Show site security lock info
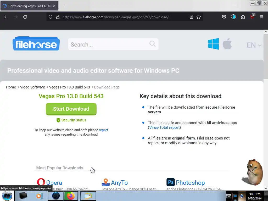This screenshot has height=201, width=268. pyautogui.click(x=58, y=17)
